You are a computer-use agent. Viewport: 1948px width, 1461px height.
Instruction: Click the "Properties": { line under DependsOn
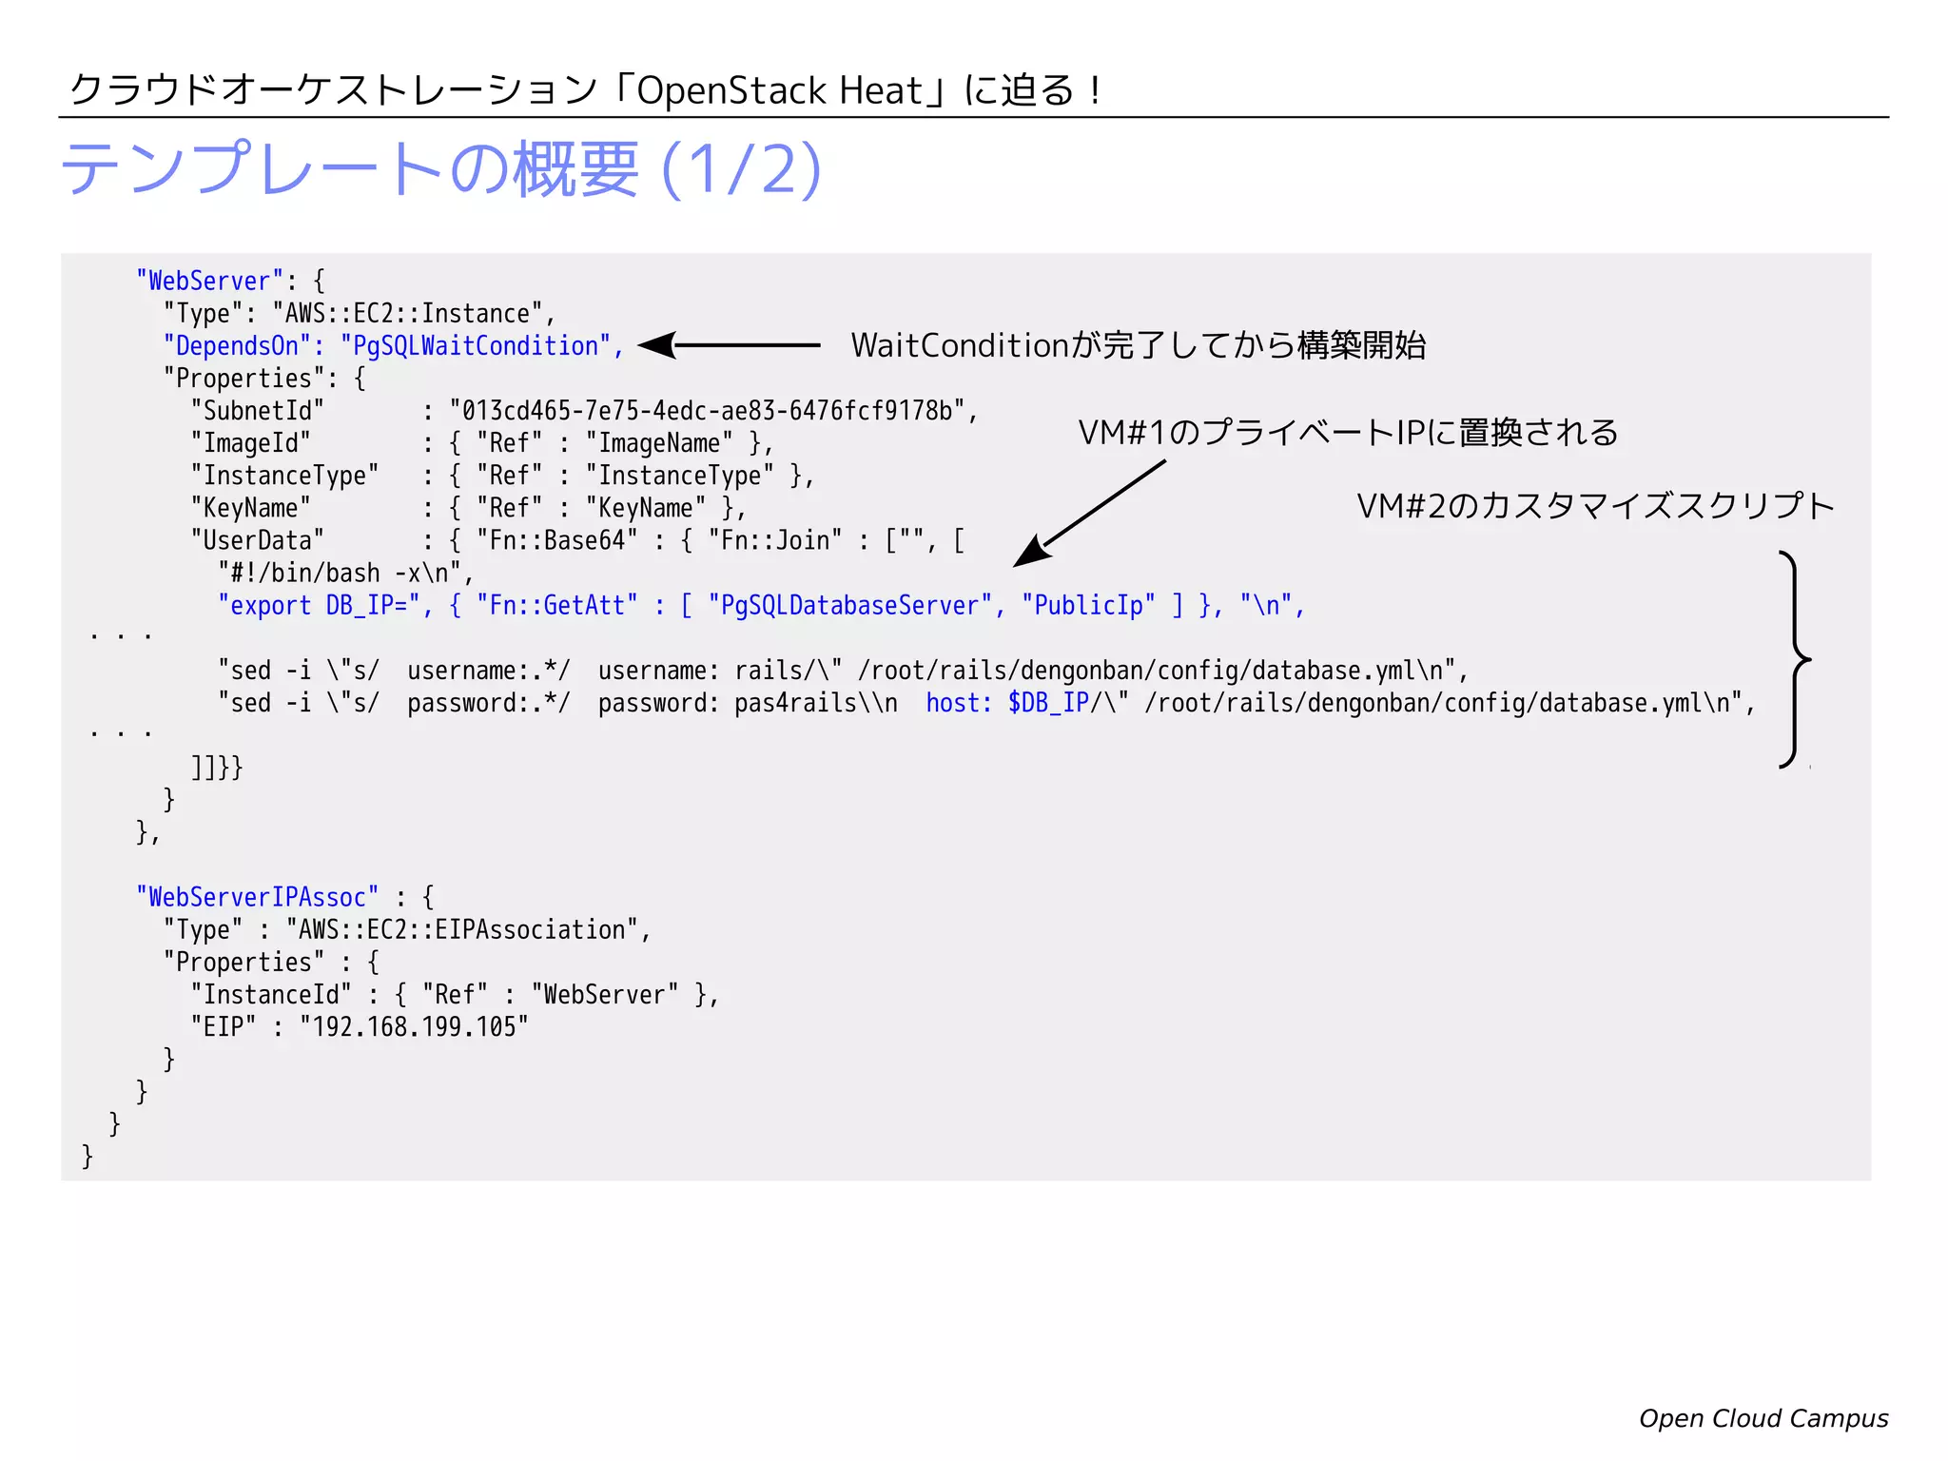pyautogui.click(x=264, y=378)
